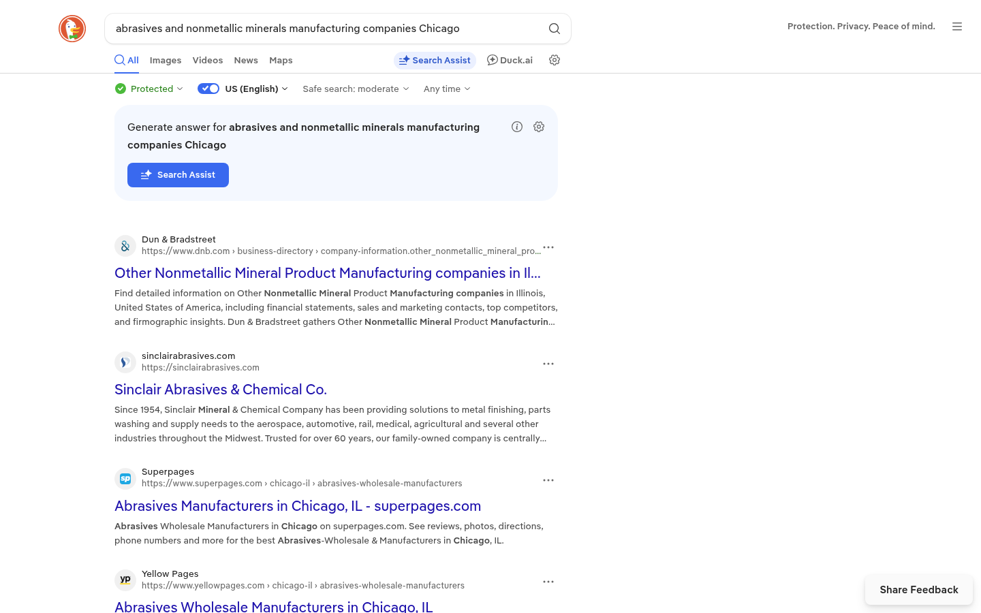Click the https://sinclairabrasives.com URL
981x613 pixels.
click(200, 368)
